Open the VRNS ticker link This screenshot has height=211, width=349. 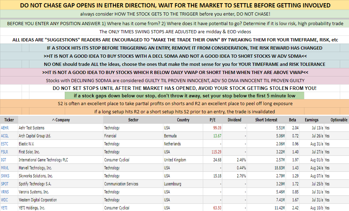[5, 192]
